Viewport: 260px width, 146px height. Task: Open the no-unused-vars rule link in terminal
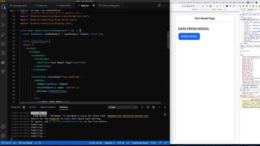tap(128, 116)
